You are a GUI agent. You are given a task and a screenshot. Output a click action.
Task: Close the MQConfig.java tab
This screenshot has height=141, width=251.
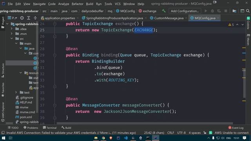click(218, 18)
